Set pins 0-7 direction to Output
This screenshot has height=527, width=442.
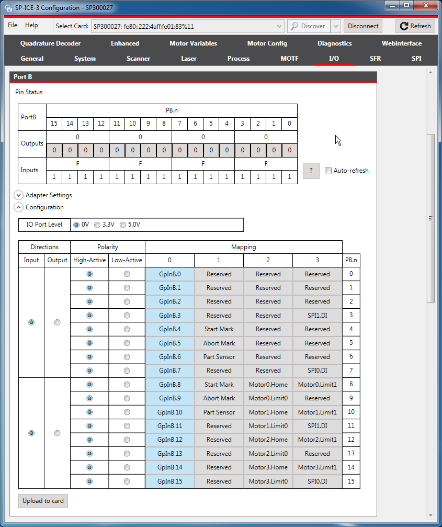tap(58, 322)
